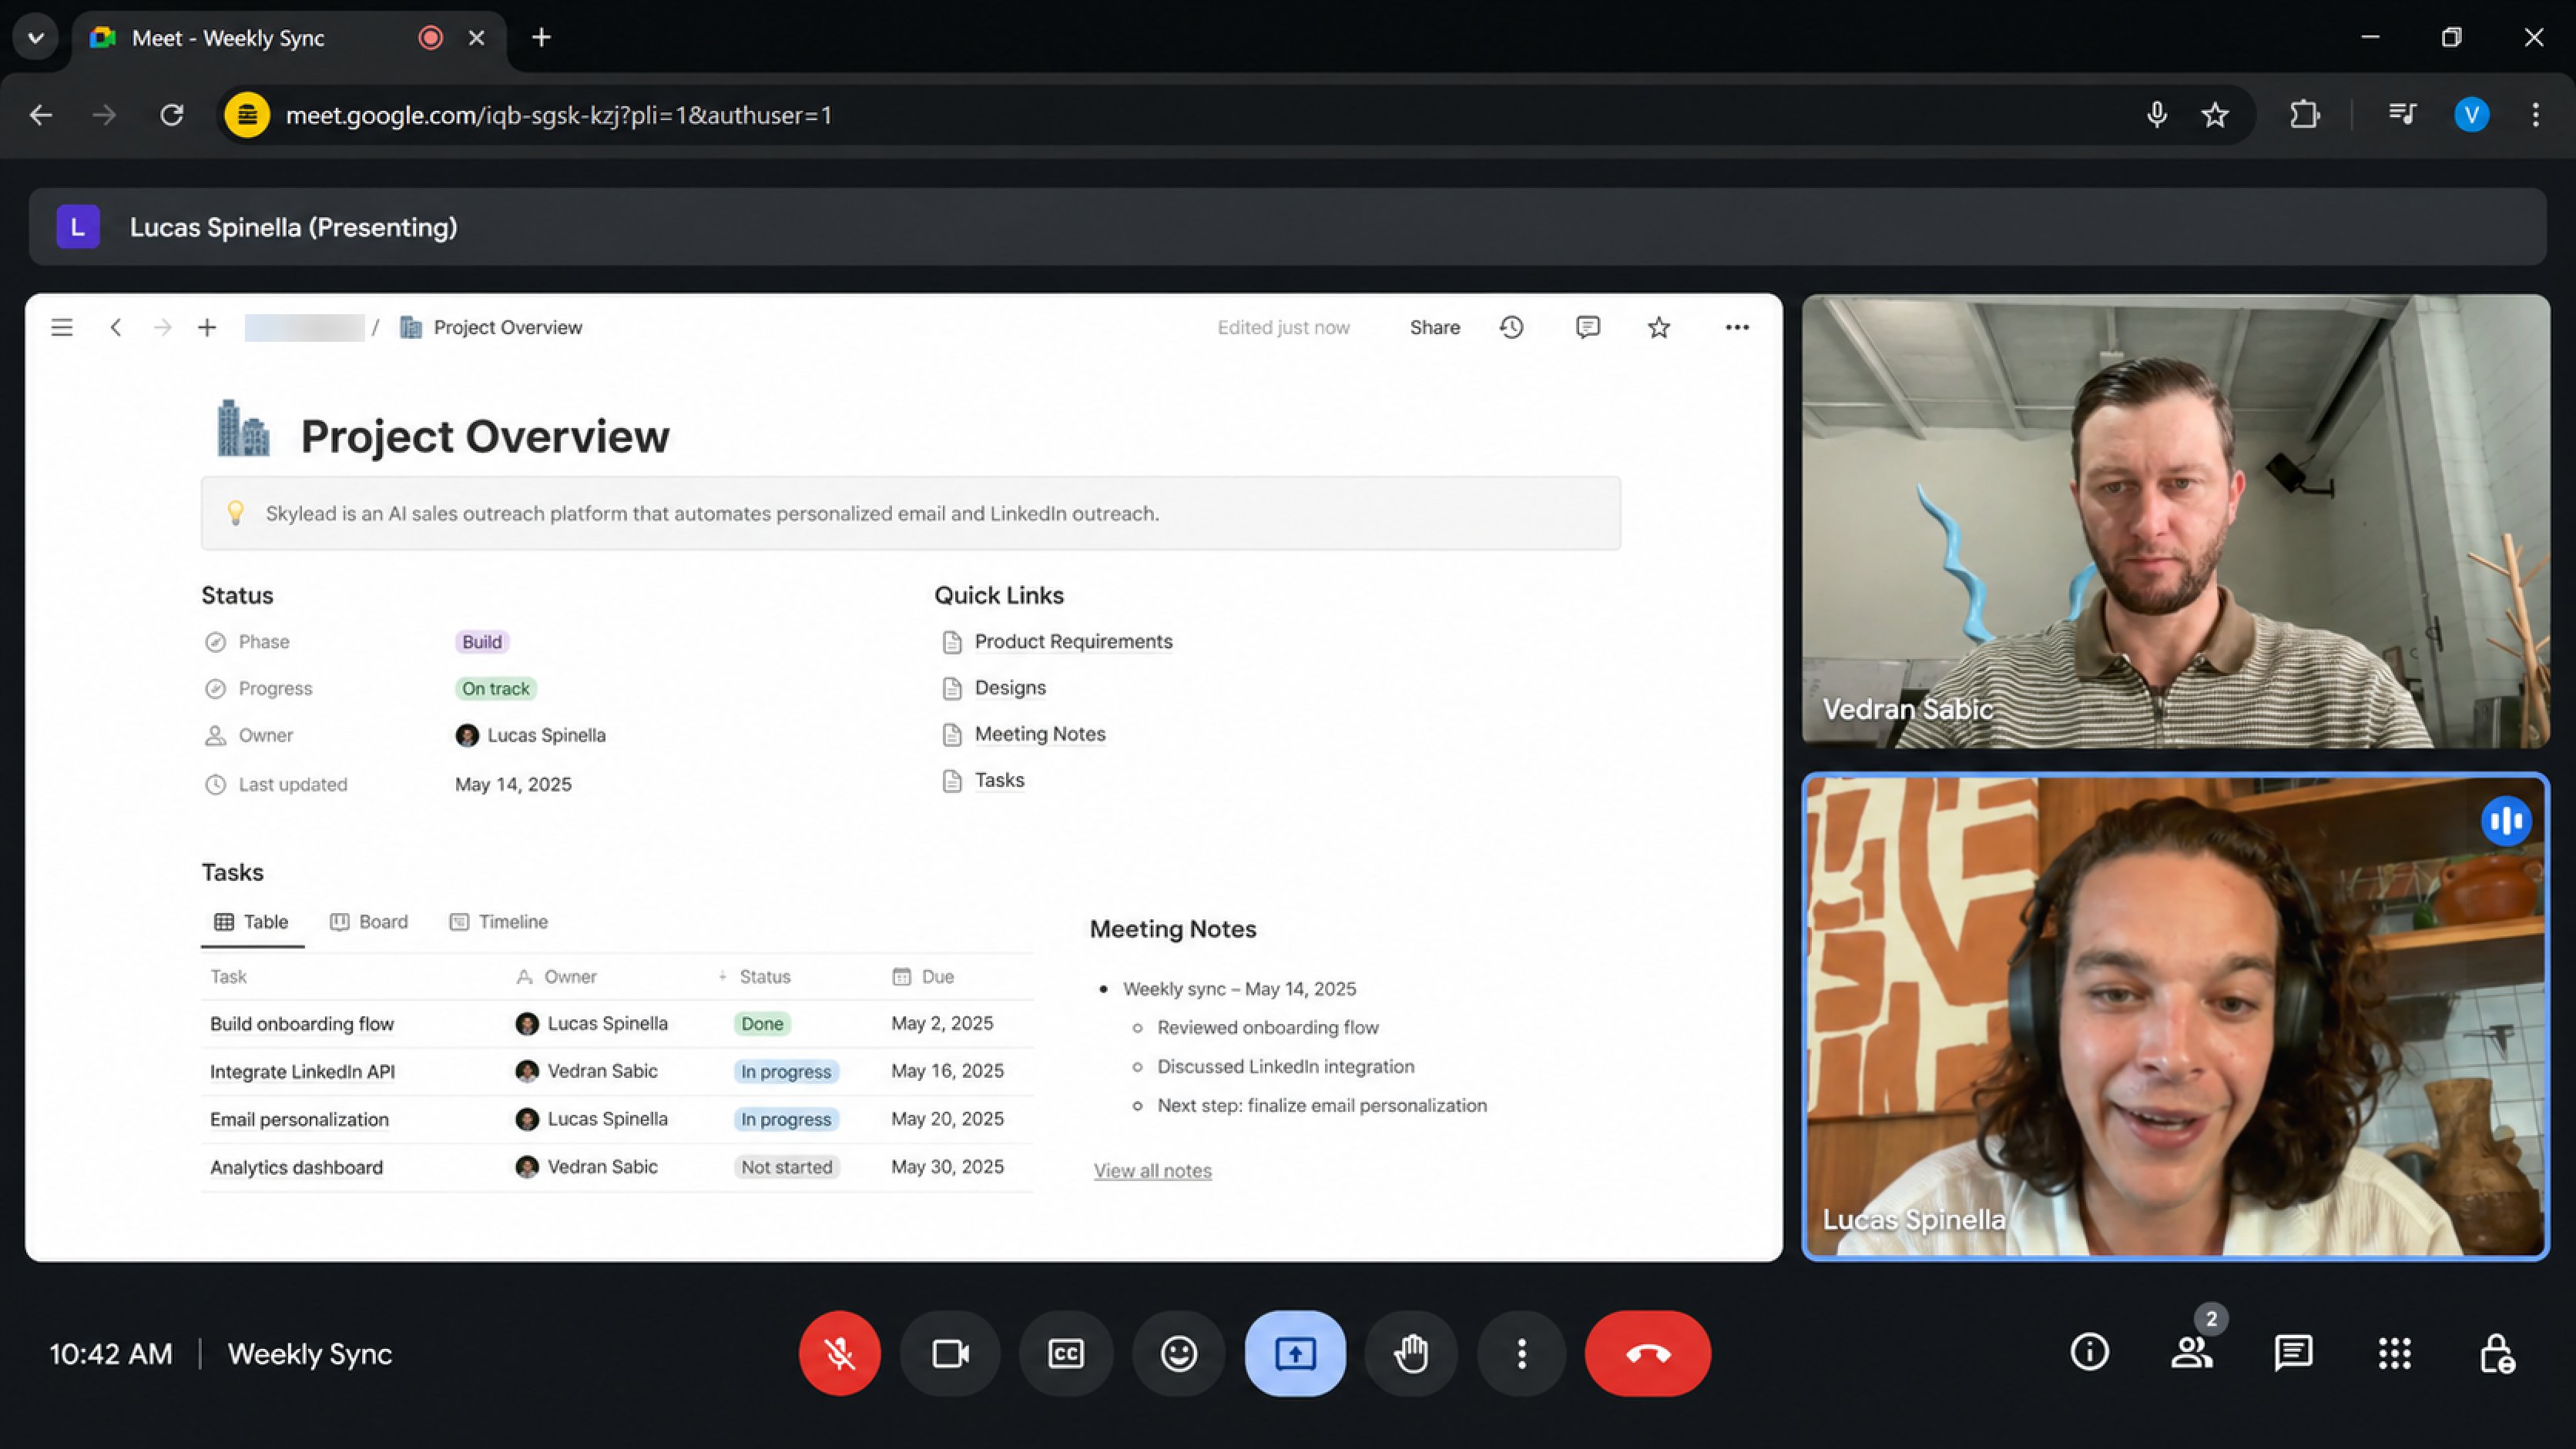Reload the Meet page
This screenshot has width=2576, height=1449.
[x=172, y=115]
